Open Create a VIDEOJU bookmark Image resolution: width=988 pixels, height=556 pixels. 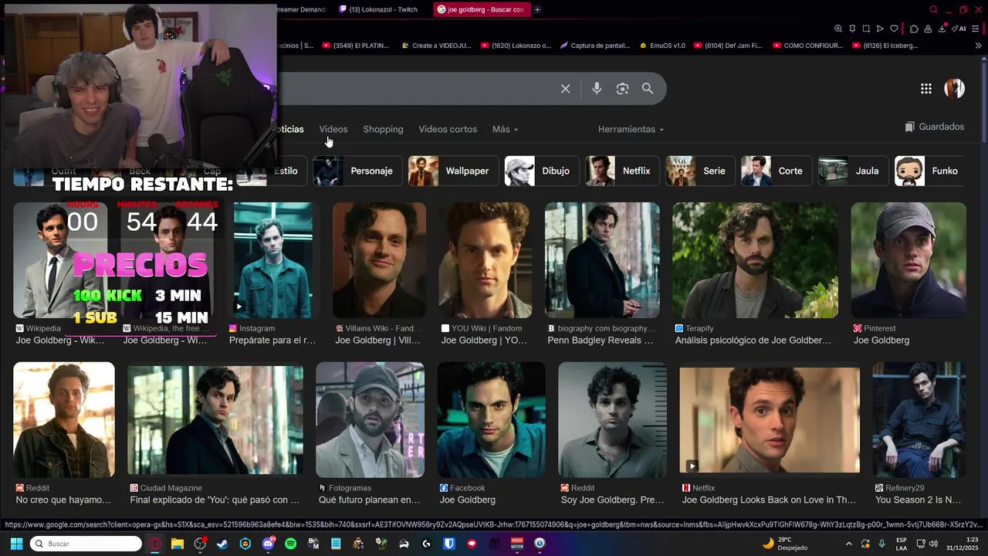(436, 46)
